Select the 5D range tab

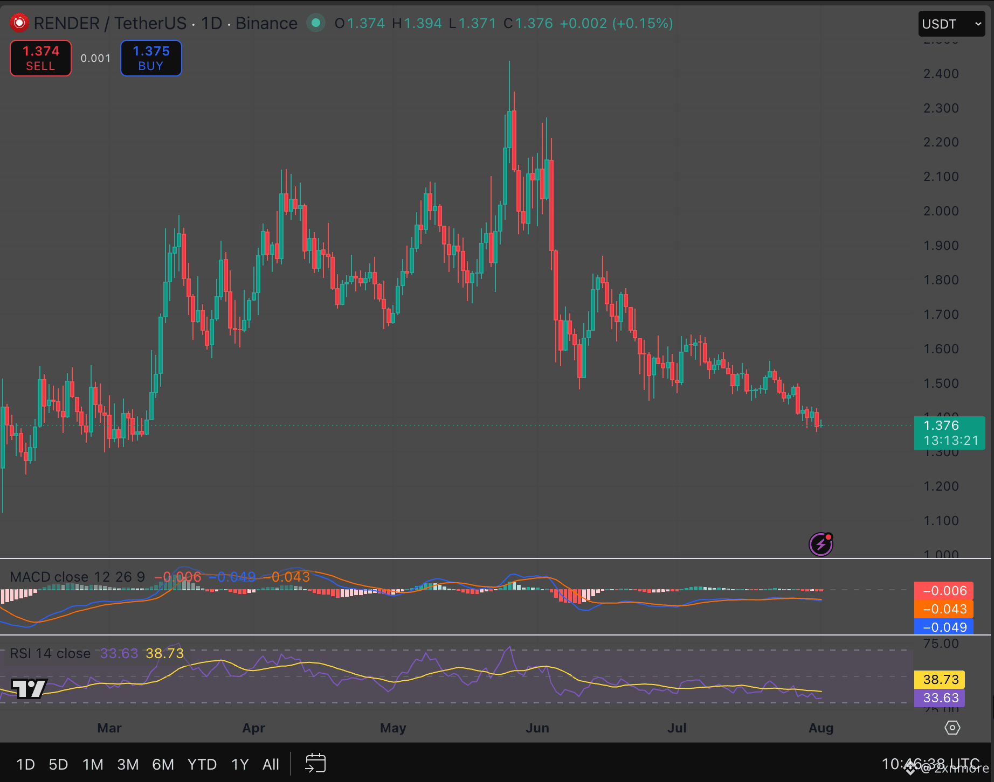(x=58, y=764)
